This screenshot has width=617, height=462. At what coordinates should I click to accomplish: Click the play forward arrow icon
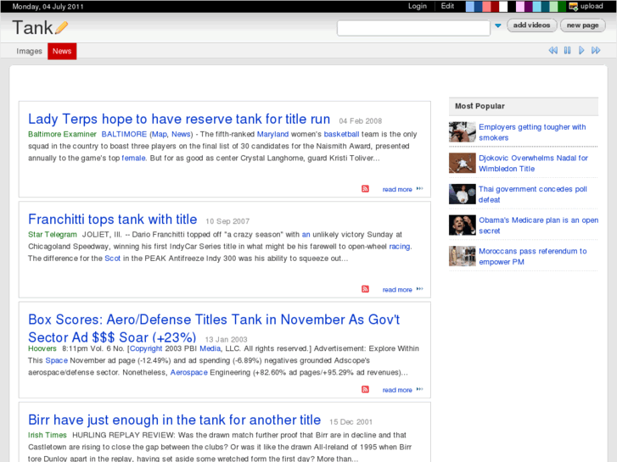(581, 51)
